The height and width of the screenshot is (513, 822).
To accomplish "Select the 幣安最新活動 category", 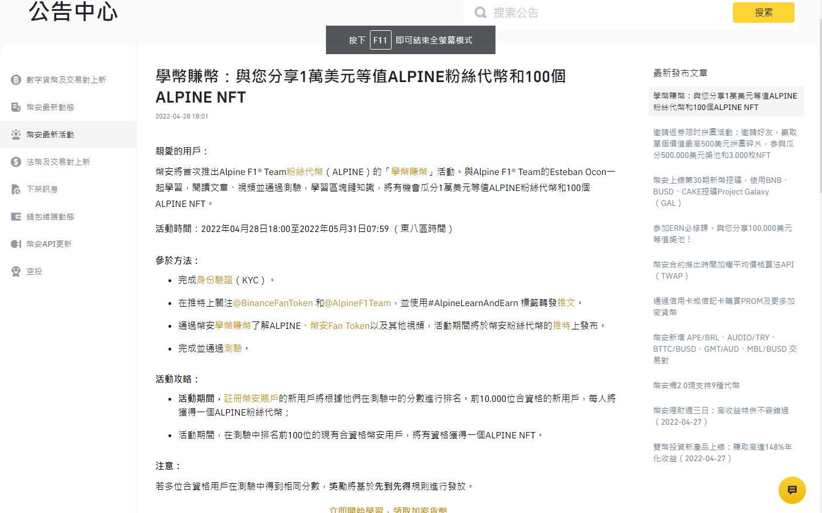I will click(68, 135).
